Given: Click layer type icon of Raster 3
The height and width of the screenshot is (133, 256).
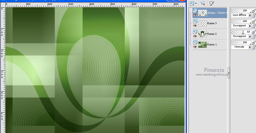Looking at the screenshot, I should tap(195, 21).
